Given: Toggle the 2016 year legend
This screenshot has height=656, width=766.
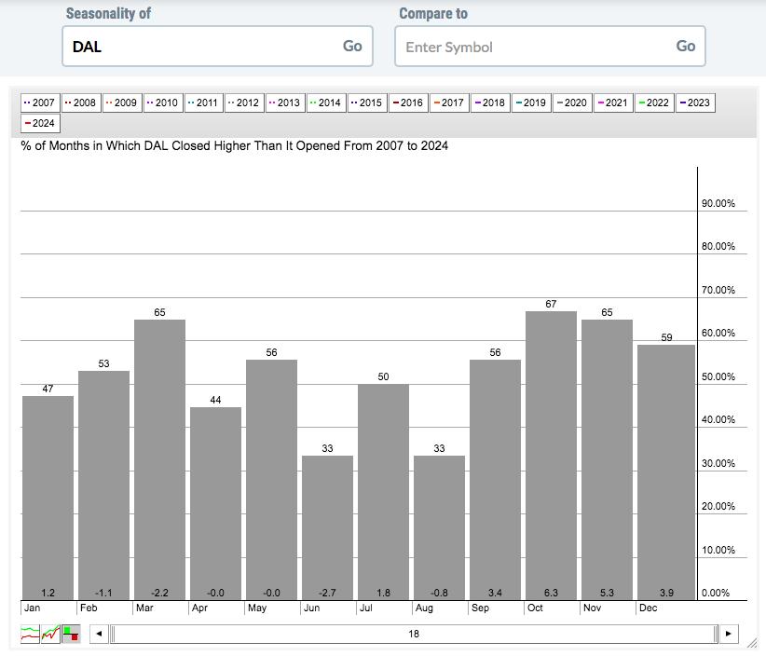Looking at the screenshot, I should (408, 102).
